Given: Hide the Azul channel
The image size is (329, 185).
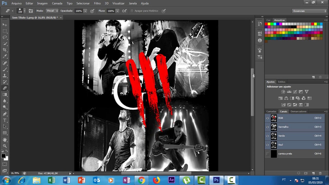Looking at the screenshot, I should 268,145.
